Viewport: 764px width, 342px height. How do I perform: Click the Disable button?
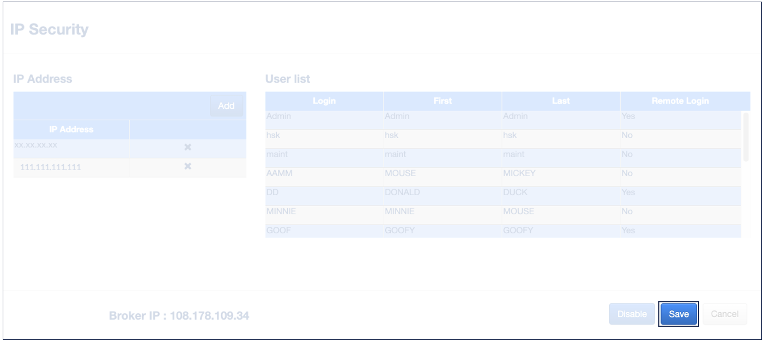click(632, 314)
